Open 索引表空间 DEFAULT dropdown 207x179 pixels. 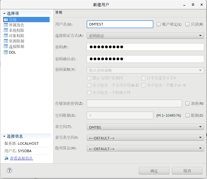(x=145, y=138)
